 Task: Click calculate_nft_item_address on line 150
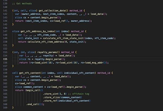click(46, 42)
